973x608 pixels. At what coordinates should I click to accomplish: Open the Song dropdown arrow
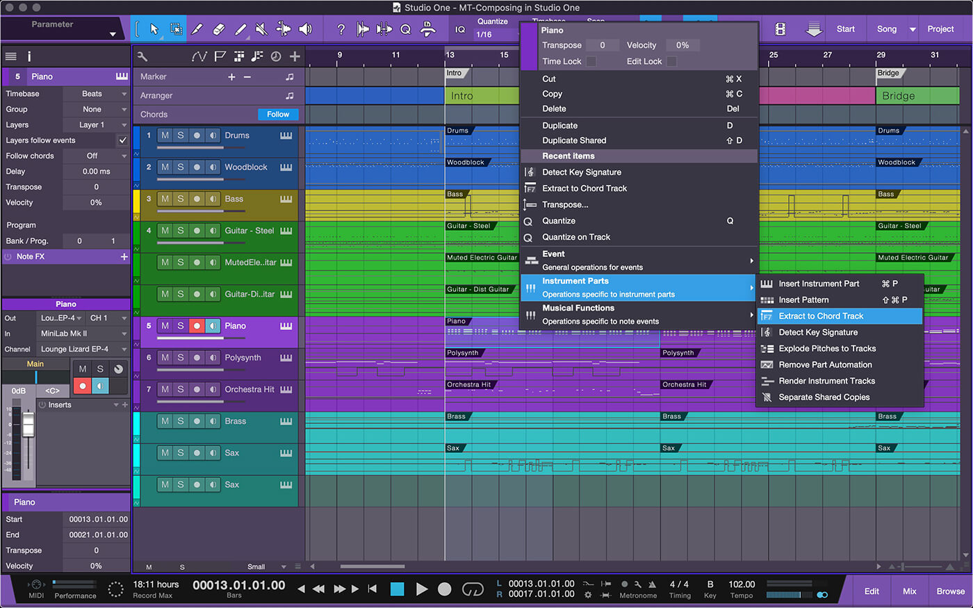pyautogui.click(x=913, y=30)
